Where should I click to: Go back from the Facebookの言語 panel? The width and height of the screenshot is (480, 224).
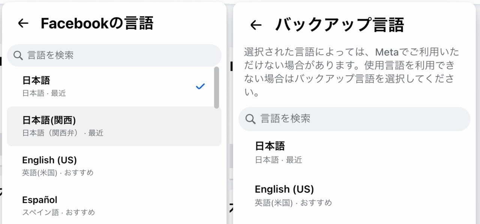[x=23, y=23]
